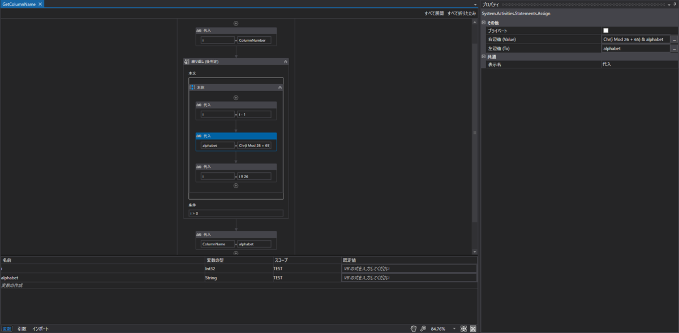Collapse the その他 property group
This screenshot has height=333, width=679.
click(484, 23)
